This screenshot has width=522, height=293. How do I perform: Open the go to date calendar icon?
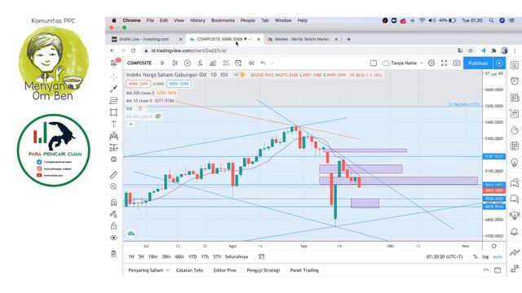point(261,256)
